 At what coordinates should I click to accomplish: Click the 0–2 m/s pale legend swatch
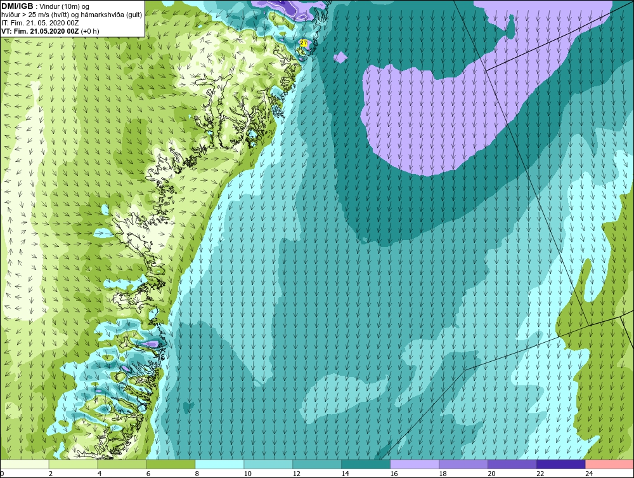24,464
